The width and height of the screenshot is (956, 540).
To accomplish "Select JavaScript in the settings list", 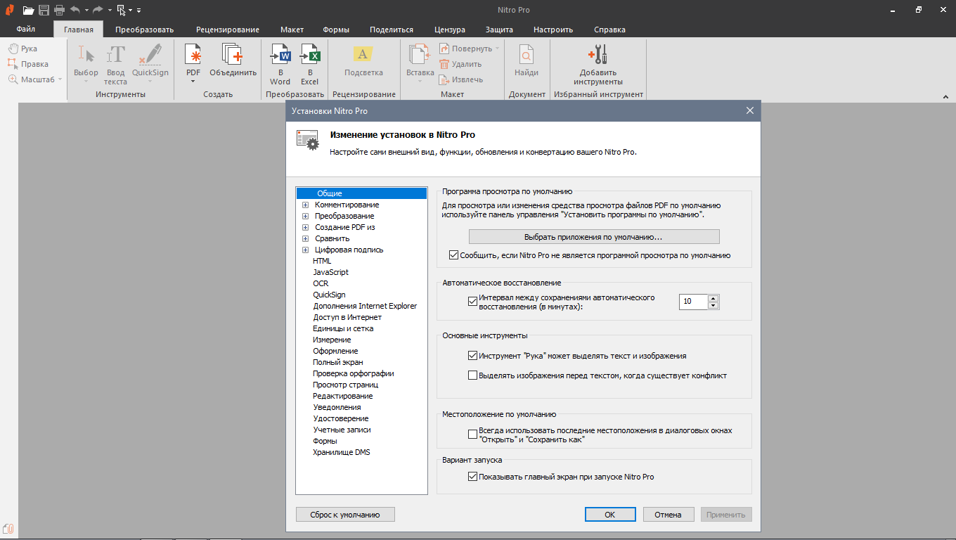I will 330,272.
